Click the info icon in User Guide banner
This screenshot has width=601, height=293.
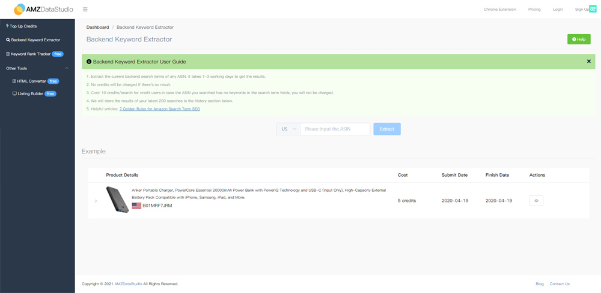[89, 62]
